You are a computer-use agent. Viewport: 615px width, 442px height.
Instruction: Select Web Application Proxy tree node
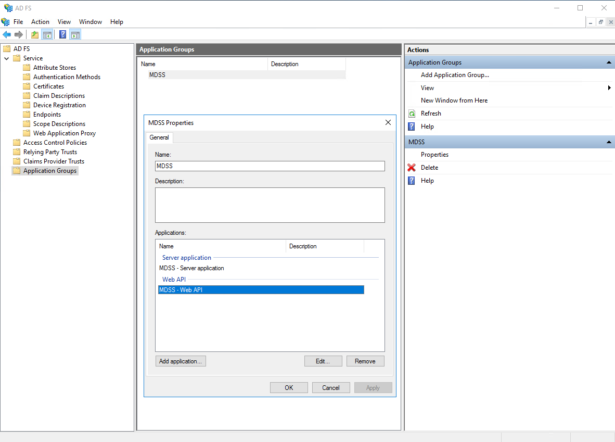click(x=65, y=133)
